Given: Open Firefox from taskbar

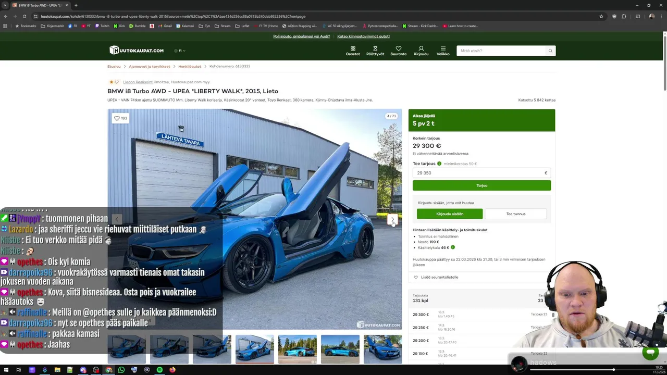Looking at the screenshot, I should pyautogui.click(x=172, y=370).
